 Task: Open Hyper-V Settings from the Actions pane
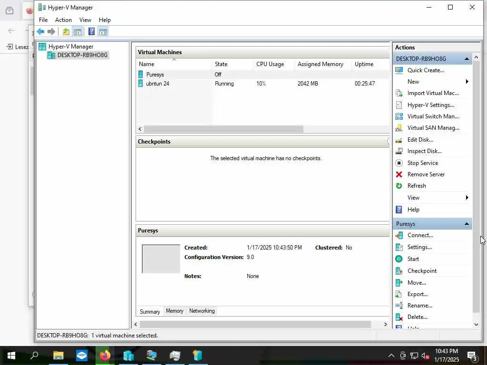tap(430, 105)
